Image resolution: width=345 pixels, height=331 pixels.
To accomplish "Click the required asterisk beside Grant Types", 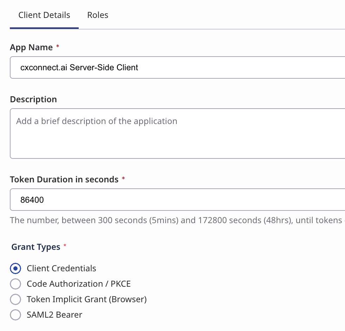I will coord(65,246).
